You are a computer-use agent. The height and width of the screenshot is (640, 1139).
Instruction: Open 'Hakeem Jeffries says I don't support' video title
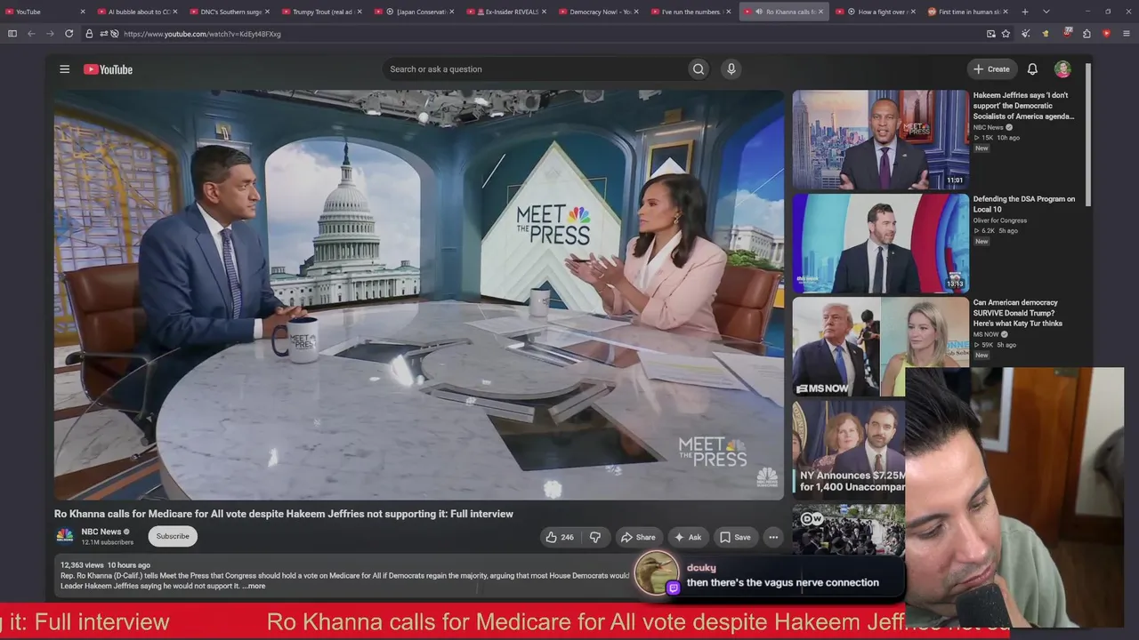pyautogui.click(x=1024, y=106)
